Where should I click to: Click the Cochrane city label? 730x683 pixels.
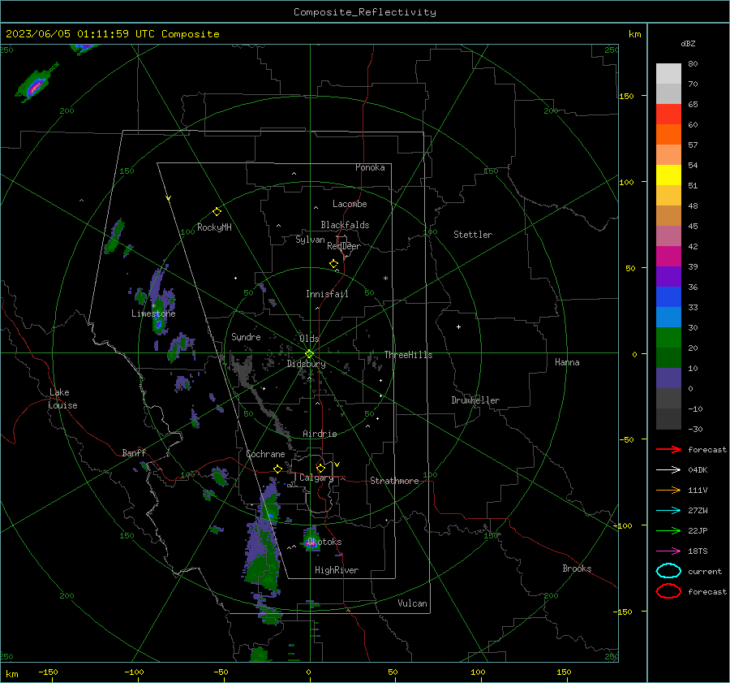click(265, 454)
